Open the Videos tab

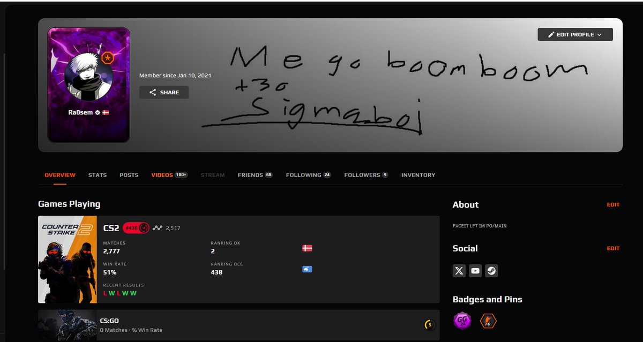pos(169,175)
